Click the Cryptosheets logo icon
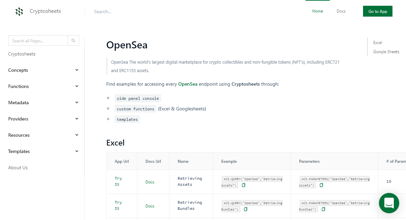 tap(19, 11)
